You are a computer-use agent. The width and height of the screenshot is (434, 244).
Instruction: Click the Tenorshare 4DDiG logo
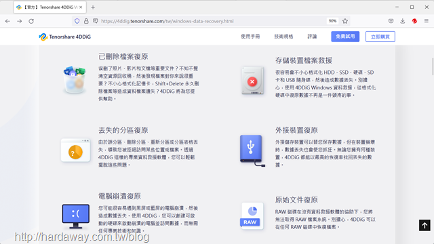65,37
